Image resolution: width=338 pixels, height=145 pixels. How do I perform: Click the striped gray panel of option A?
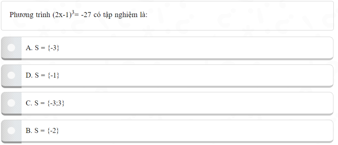pos(11,48)
